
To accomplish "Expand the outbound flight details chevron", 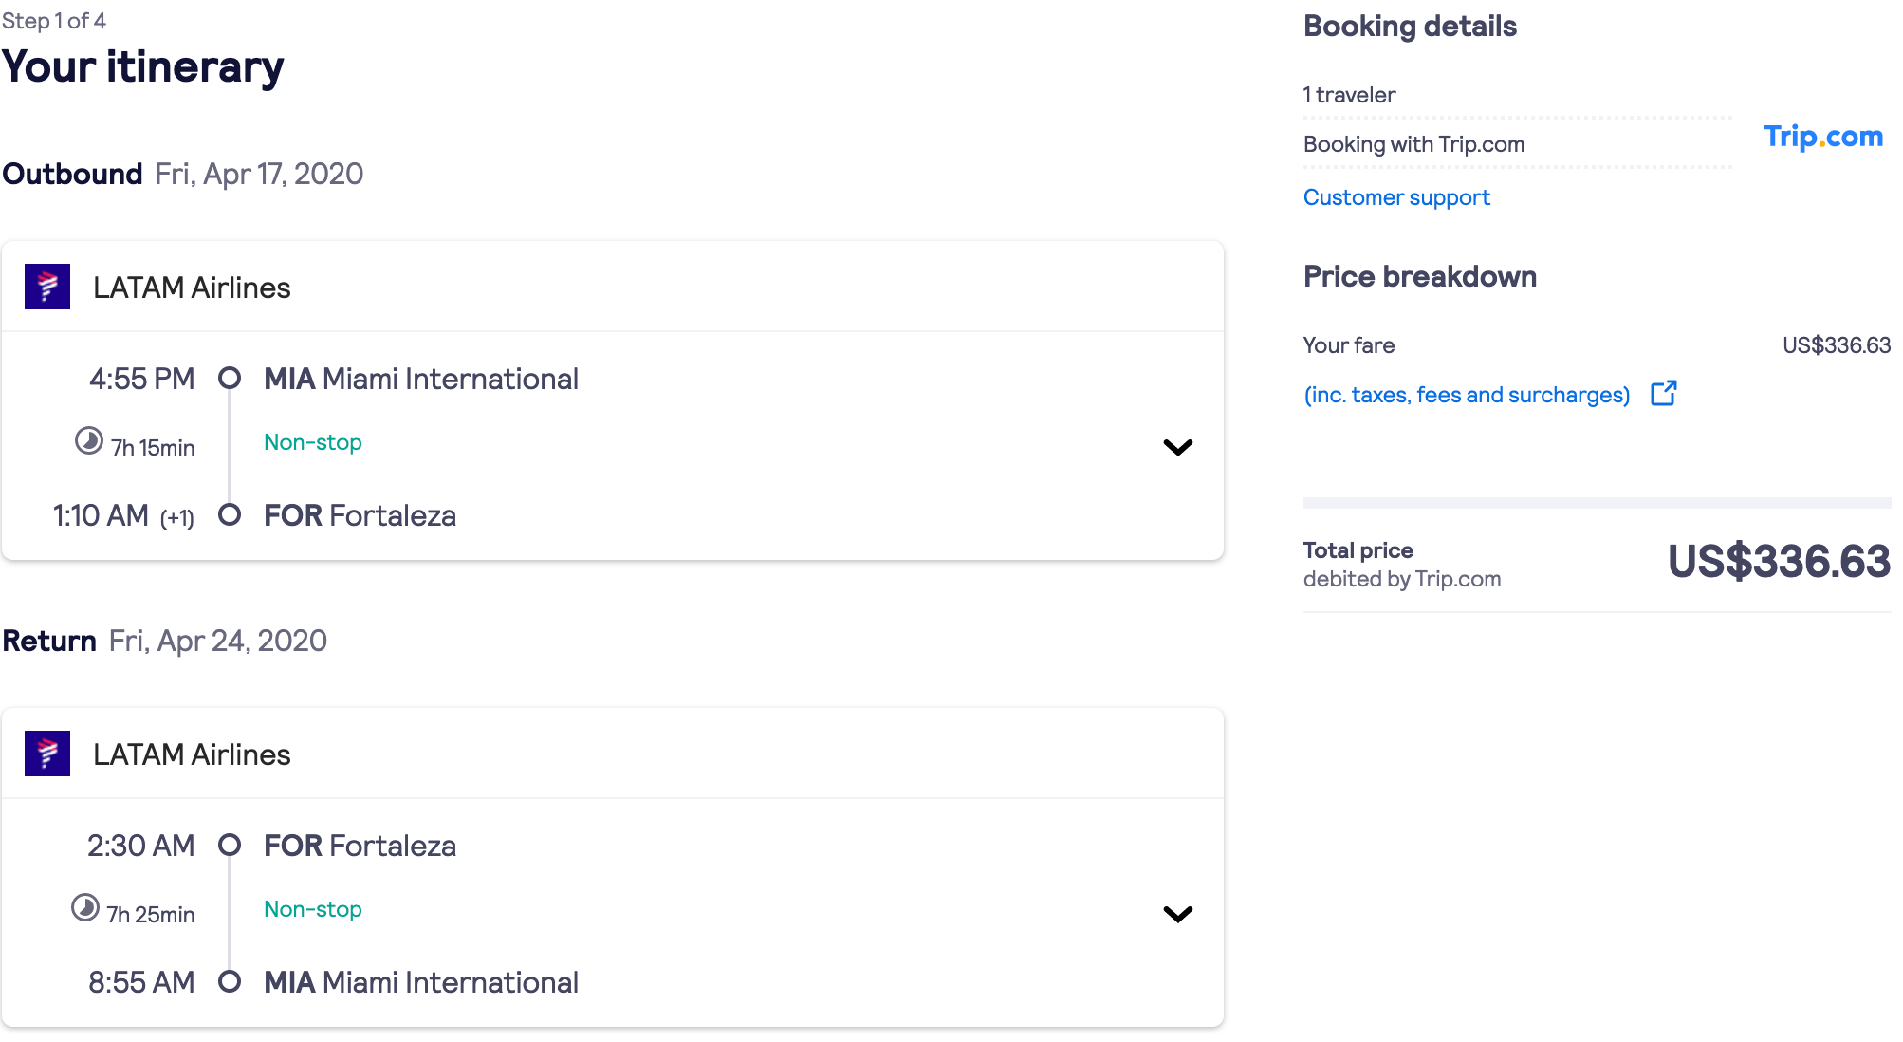I will pos(1177,447).
